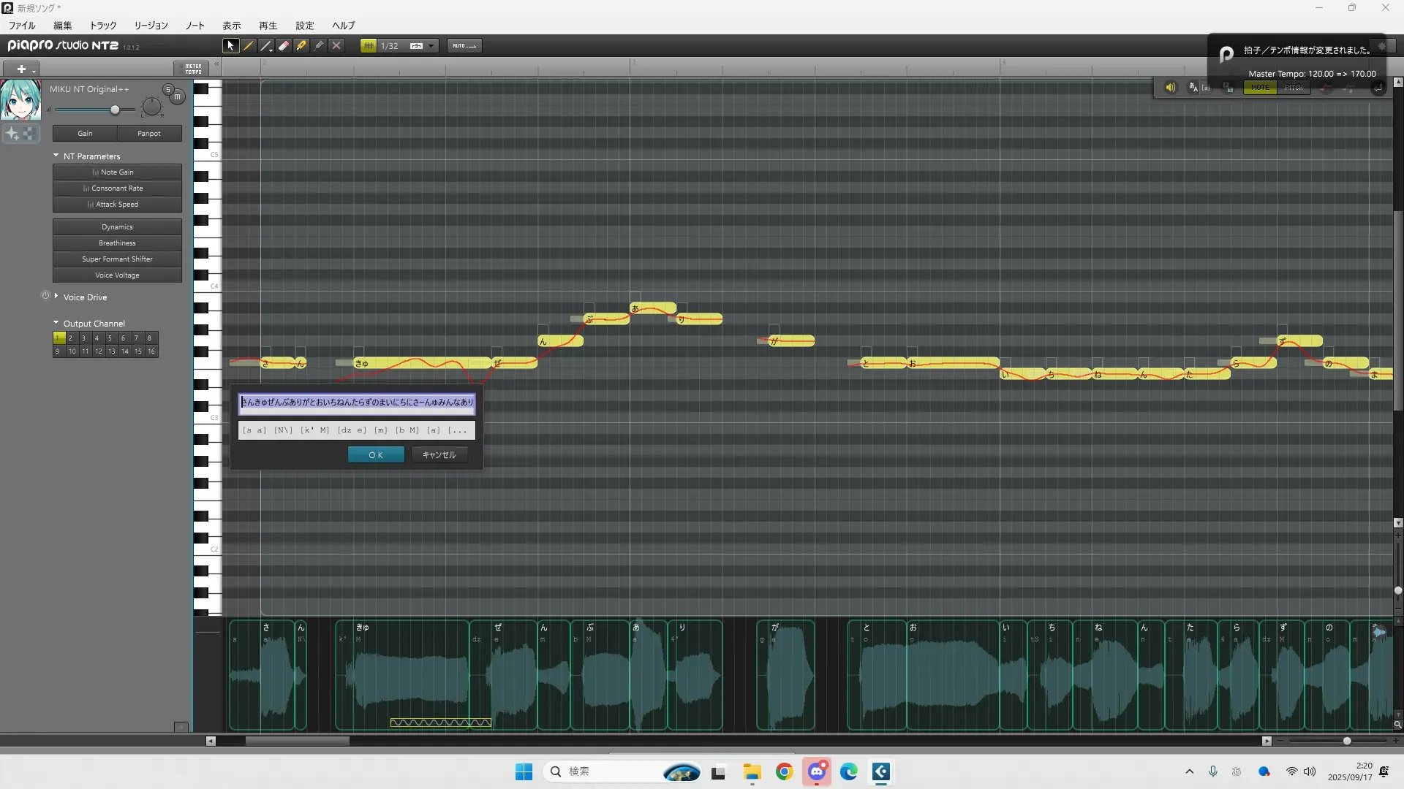Viewport: 1404px width, 789px height.
Task: Open the Discord taskbar icon
Action: click(817, 771)
